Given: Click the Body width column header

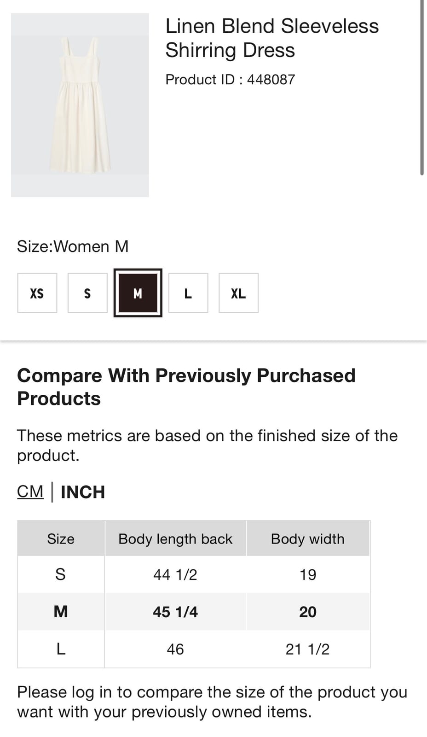Looking at the screenshot, I should (307, 538).
